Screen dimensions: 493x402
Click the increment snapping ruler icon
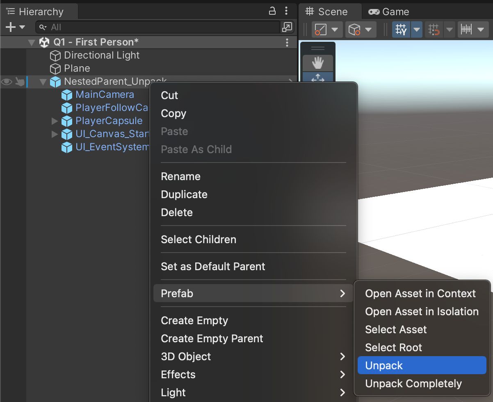pyautogui.click(x=467, y=29)
